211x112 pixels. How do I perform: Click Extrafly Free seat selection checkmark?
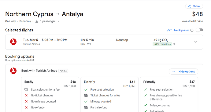(86, 90)
